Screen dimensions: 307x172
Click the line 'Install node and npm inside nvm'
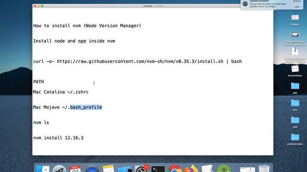74,41
